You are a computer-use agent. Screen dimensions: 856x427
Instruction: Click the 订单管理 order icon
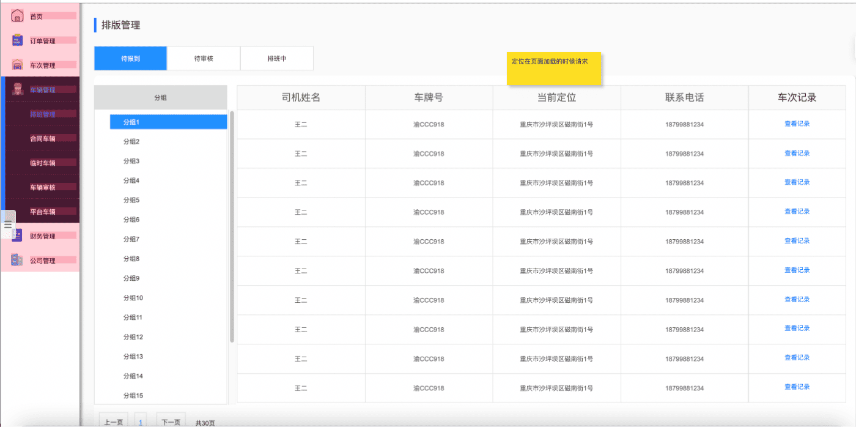18,41
